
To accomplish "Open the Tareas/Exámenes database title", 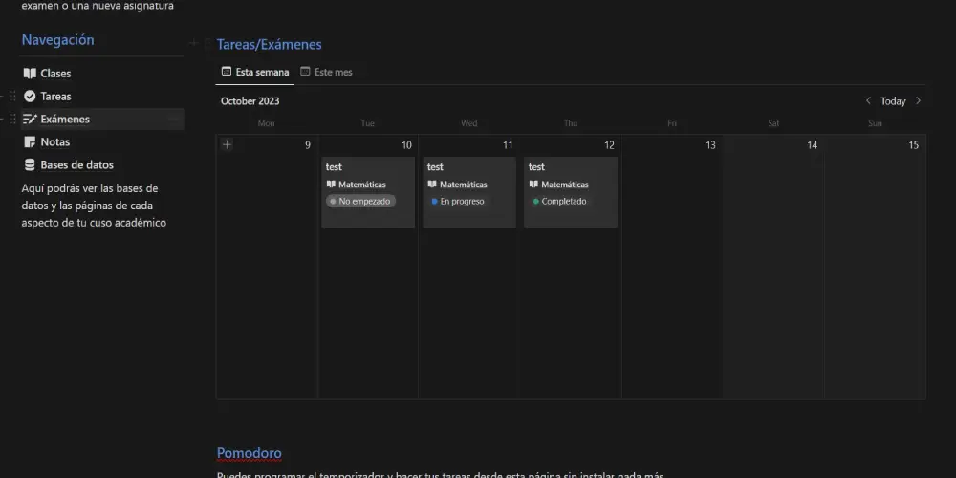I will [x=269, y=45].
